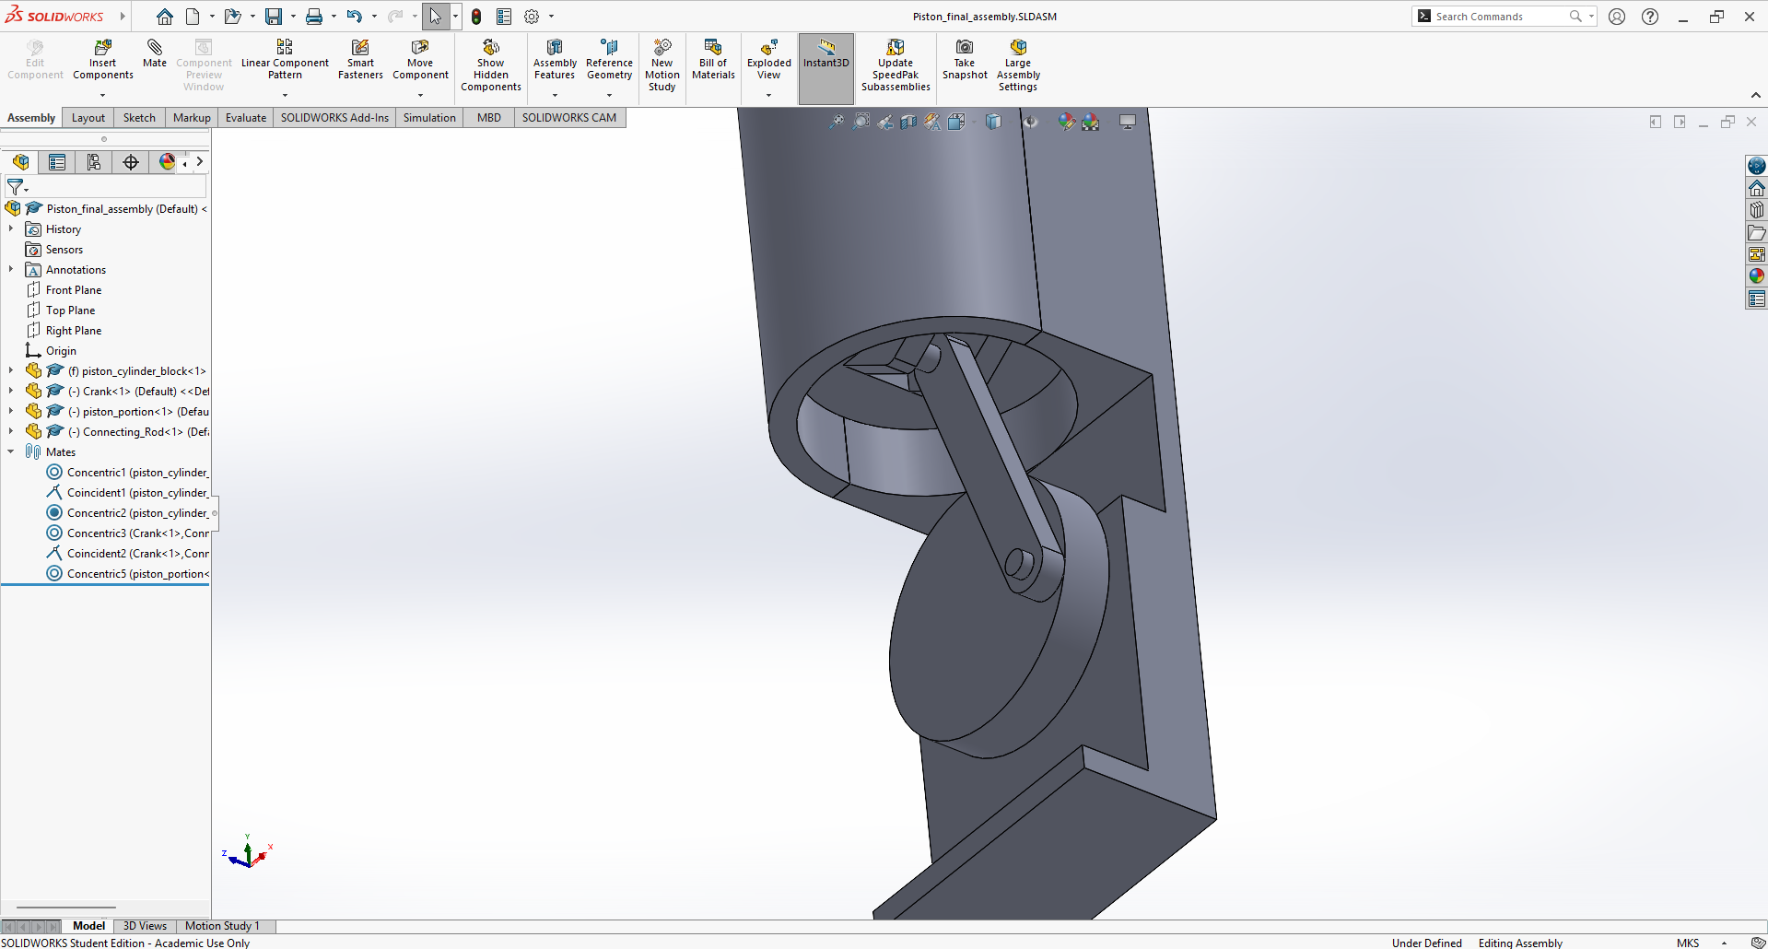Viewport: 1768px width, 949px height.
Task: Start a New Motion Study
Action: click(x=662, y=64)
